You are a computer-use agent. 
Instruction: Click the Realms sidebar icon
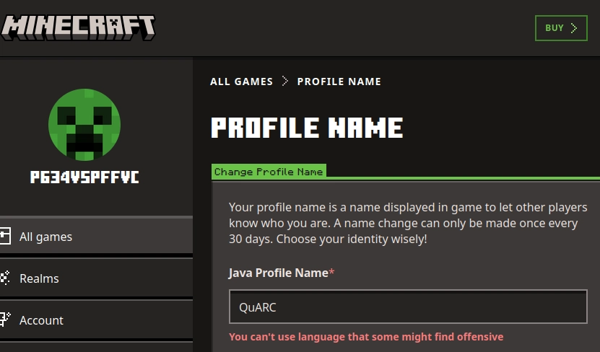4,278
